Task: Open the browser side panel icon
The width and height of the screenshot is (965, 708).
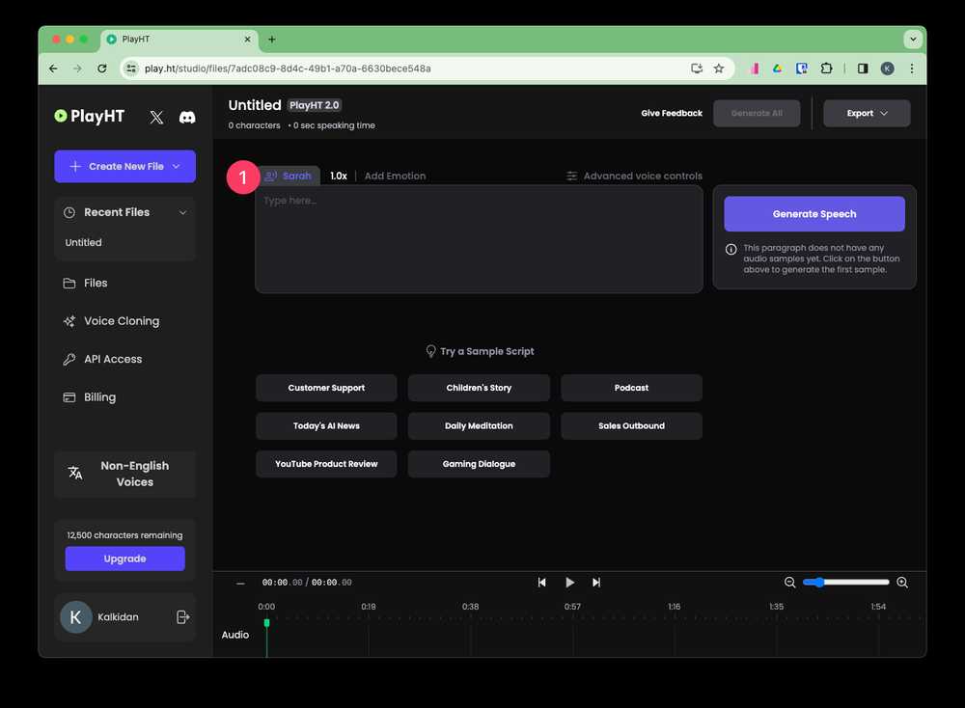Action: (x=862, y=68)
